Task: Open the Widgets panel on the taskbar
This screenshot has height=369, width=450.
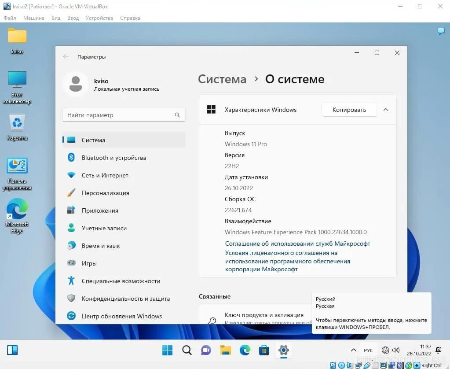Action: 12,350
